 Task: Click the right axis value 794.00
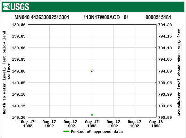coord(165,71)
